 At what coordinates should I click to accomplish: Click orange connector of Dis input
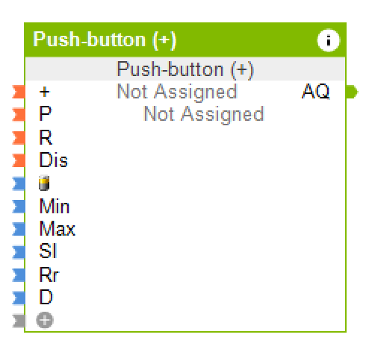(x=19, y=160)
